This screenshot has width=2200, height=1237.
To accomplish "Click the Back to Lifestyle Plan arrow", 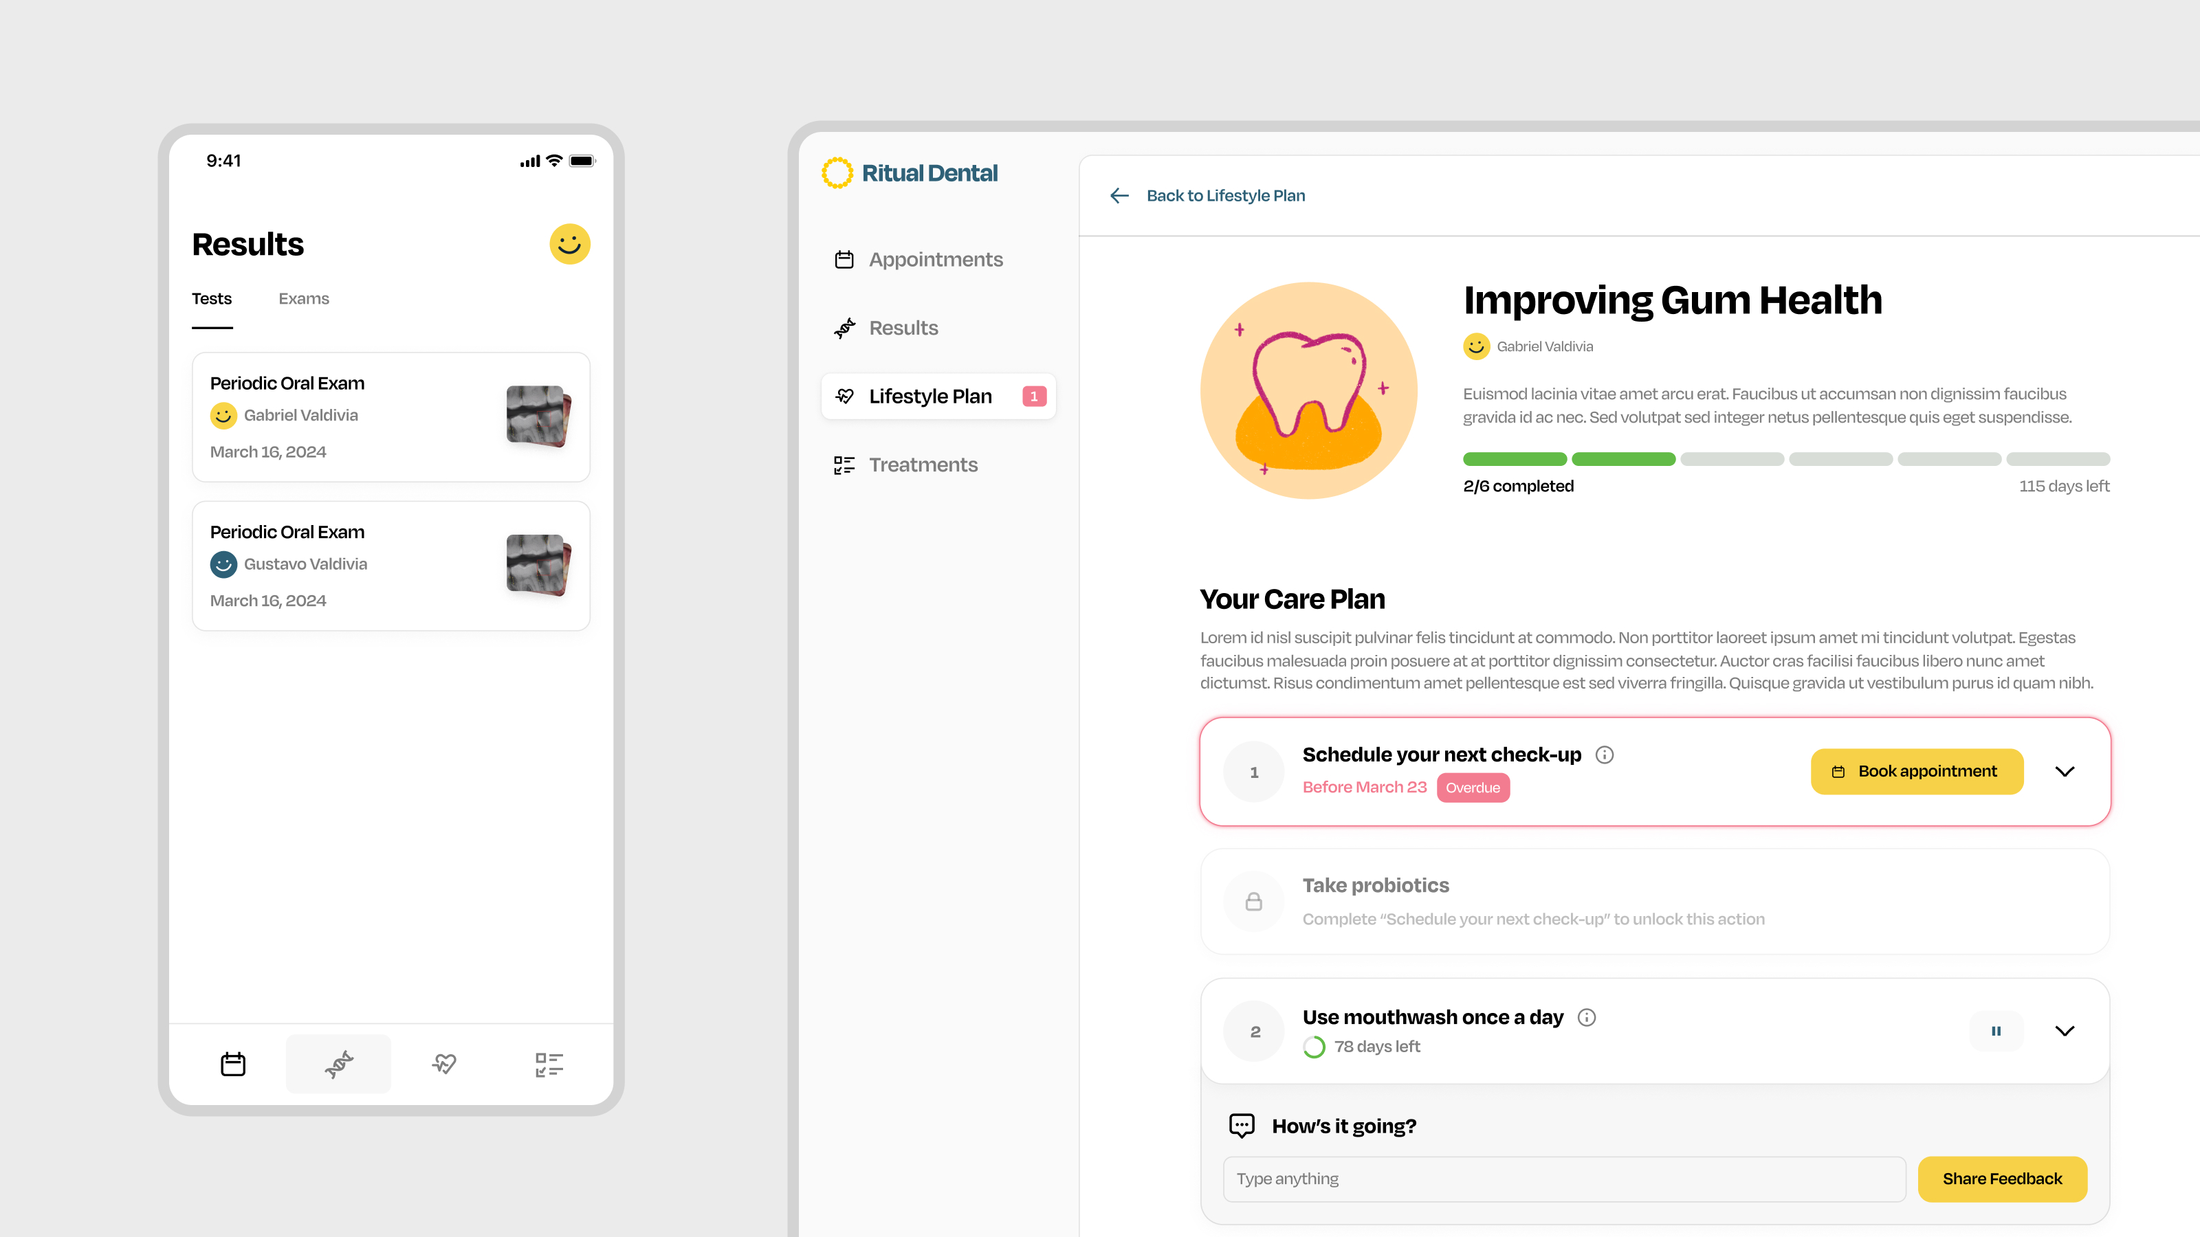I will click(1120, 195).
